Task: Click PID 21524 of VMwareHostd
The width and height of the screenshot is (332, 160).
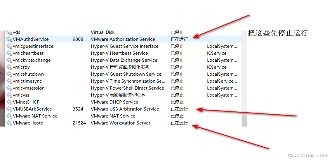Action: click(79, 123)
